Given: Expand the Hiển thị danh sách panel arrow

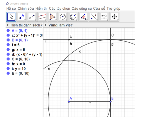Looking at the screenshot, I should [8, 25].
